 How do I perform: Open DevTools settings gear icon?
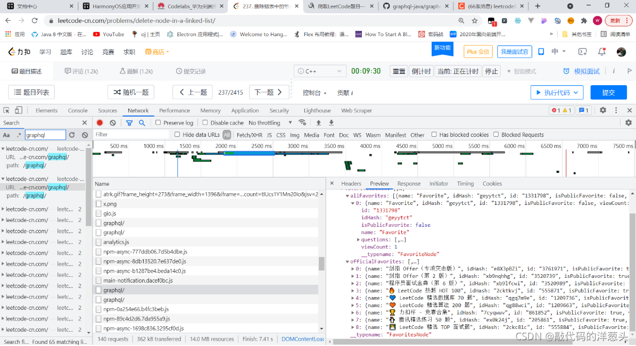603,110
